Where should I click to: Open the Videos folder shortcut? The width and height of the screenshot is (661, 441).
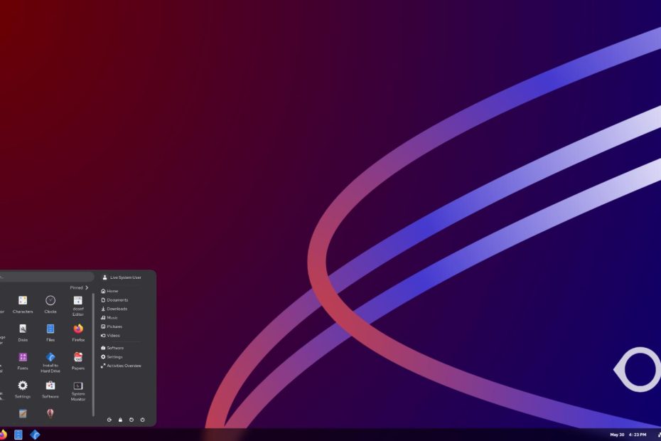[x=110, y=336]
